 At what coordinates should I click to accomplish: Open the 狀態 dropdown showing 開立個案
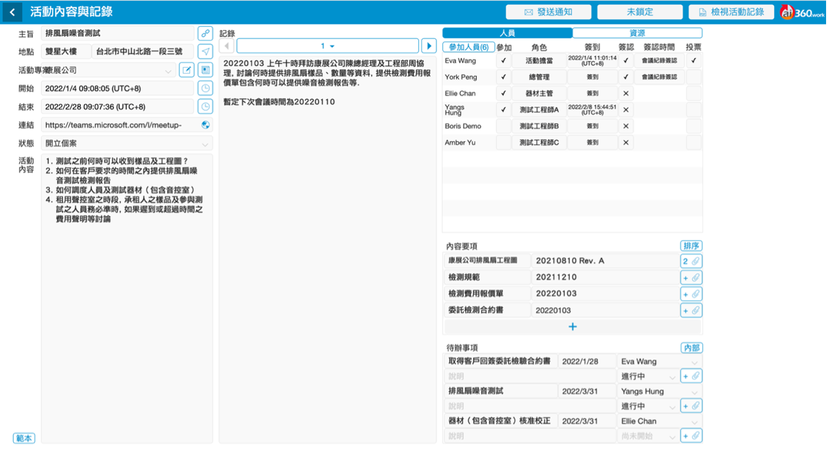click(x=126, y=143)
